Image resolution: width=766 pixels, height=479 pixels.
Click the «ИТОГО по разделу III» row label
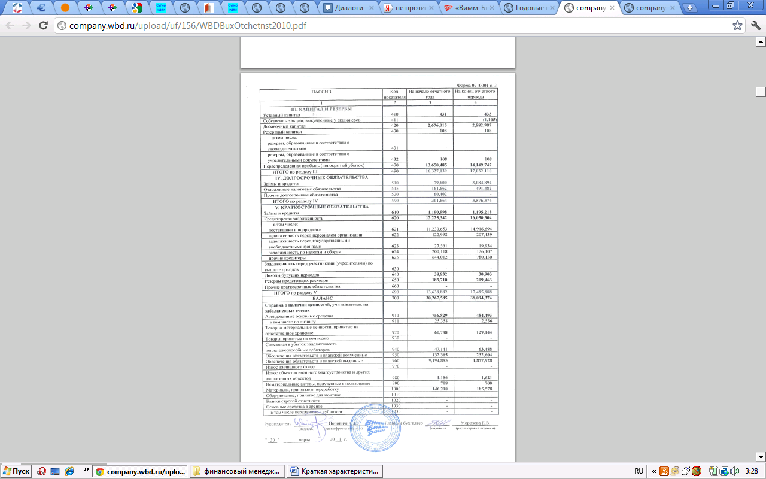coord(294,172)
